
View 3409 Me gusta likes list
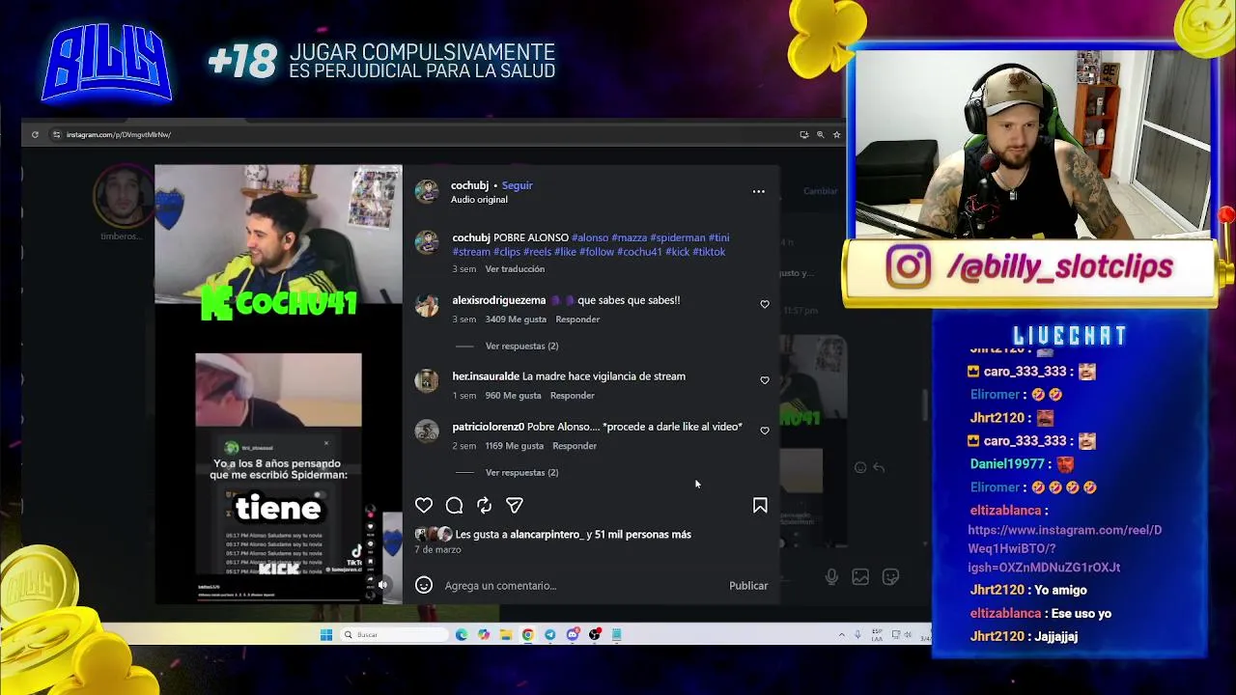516,320
